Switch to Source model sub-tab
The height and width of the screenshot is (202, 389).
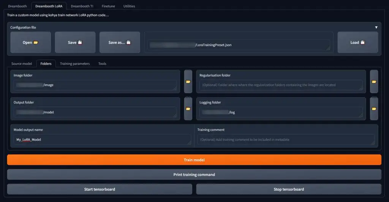22,64
